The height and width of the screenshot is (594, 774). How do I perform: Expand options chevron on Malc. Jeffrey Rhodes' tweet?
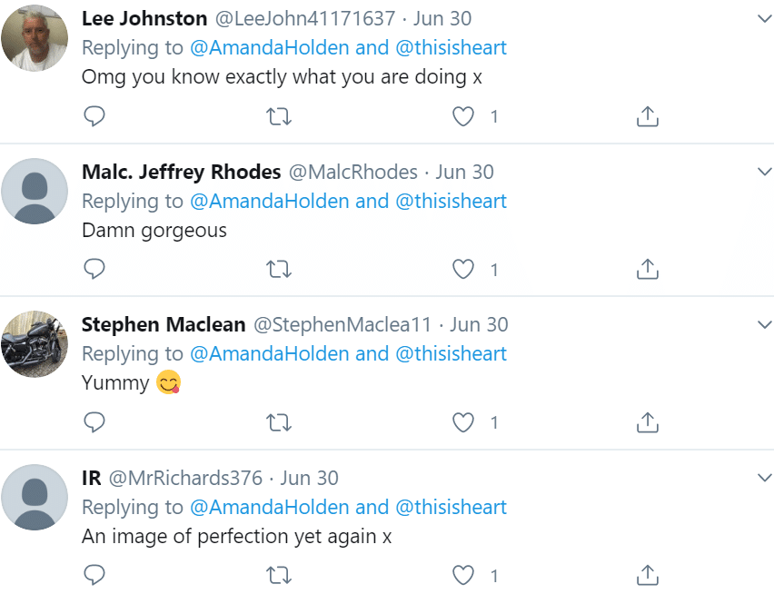click(764, 172)
